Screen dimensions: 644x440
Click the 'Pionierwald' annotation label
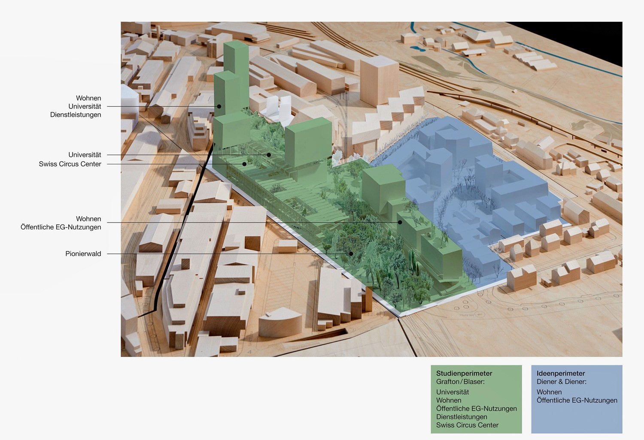(83, 253)
